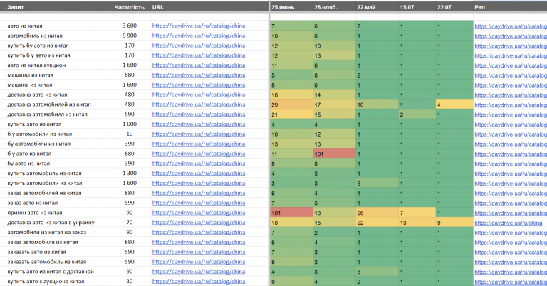Select the 'Запит' column header

coord(16,7)
